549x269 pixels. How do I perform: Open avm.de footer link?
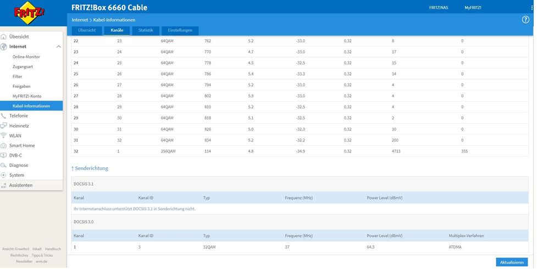tap(41, 262)
